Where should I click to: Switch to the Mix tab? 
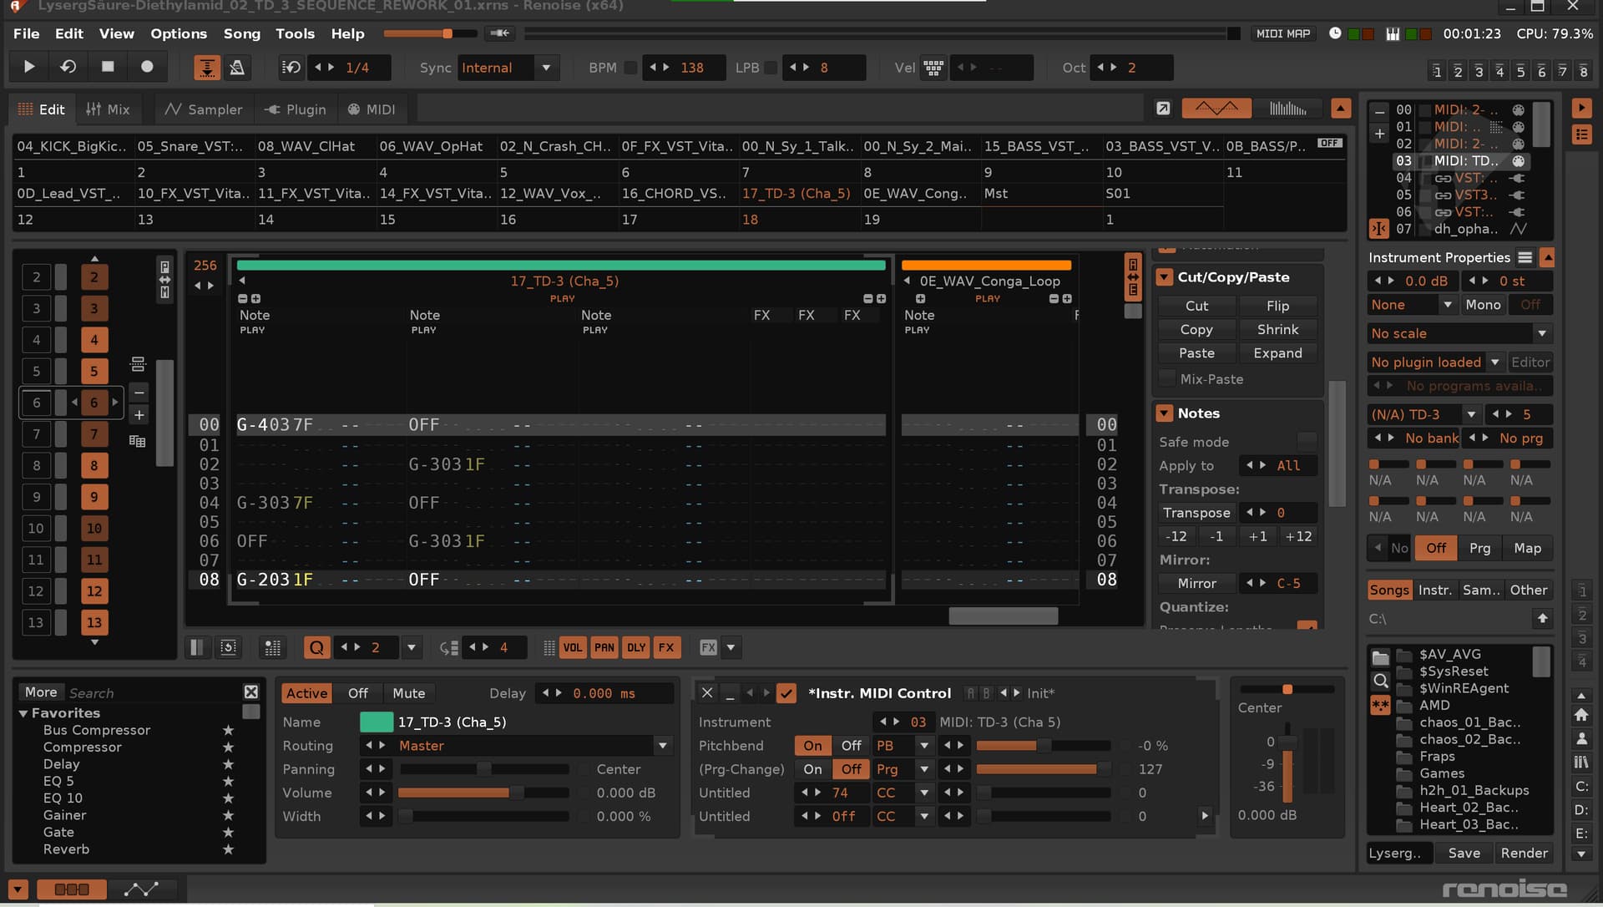(108, 109)
